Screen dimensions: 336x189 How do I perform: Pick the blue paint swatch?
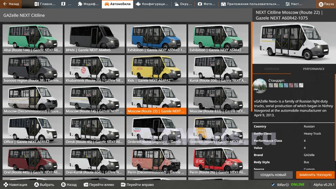tap(286, 85)
